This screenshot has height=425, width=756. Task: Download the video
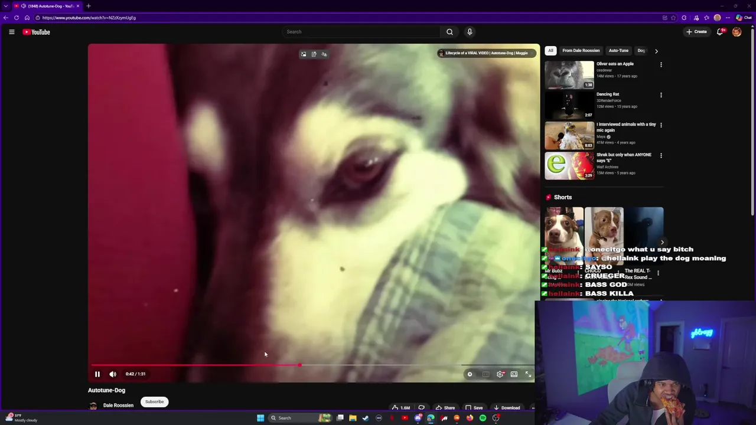[507, 407]
